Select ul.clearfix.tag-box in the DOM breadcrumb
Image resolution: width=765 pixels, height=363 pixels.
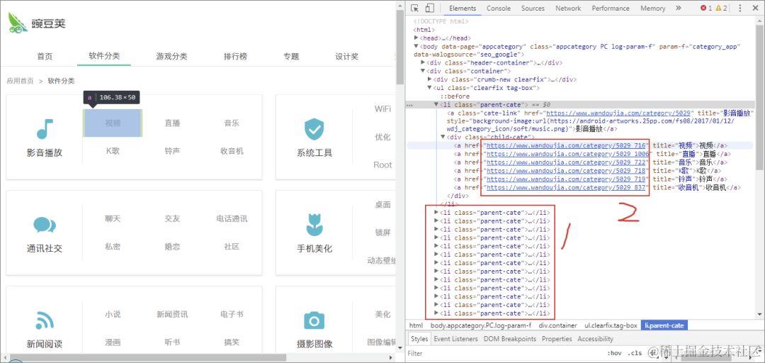[611, 325]
